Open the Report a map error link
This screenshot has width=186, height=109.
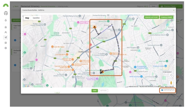(169, 87)
